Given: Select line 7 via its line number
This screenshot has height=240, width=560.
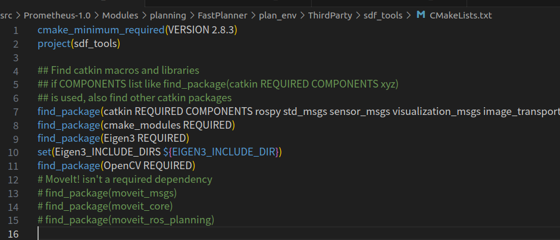Looking at the screenshot, I should pos(15,112).
